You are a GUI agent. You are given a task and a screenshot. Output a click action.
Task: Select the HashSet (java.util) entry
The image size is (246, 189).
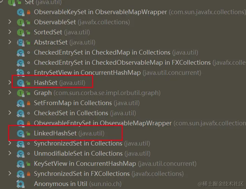(x=59, y=83)
